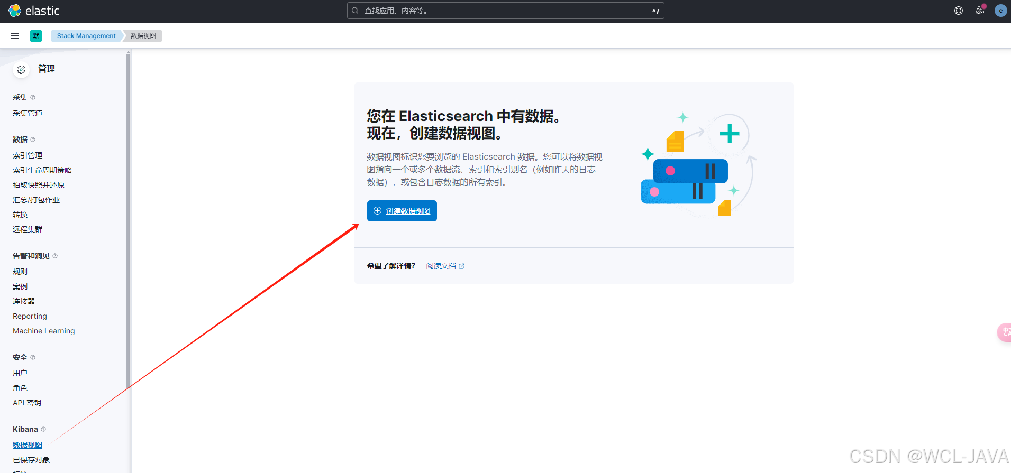1011x473 pixels.
Task: Click the 希望了解详情? text
Action: 391,266
